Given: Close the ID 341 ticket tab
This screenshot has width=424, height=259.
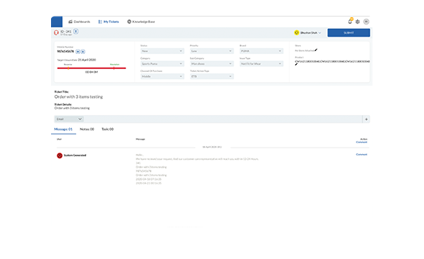Looking at the screenshot, I should 76,32.
